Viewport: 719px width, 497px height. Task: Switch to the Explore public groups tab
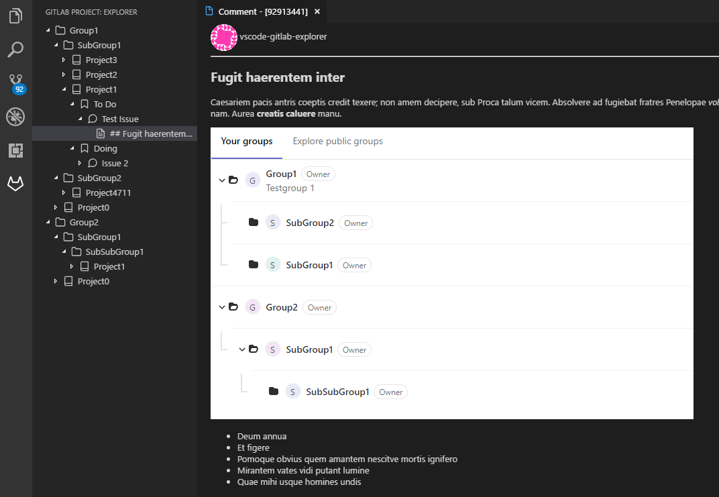(337, 141)
